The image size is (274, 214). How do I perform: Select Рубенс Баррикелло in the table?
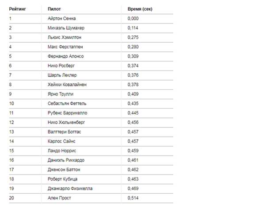pyautogui.click(x=68, y=113)
